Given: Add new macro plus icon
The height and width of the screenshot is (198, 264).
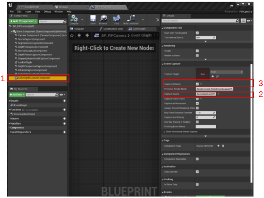Looking at the screenshot, I should 64,118.
